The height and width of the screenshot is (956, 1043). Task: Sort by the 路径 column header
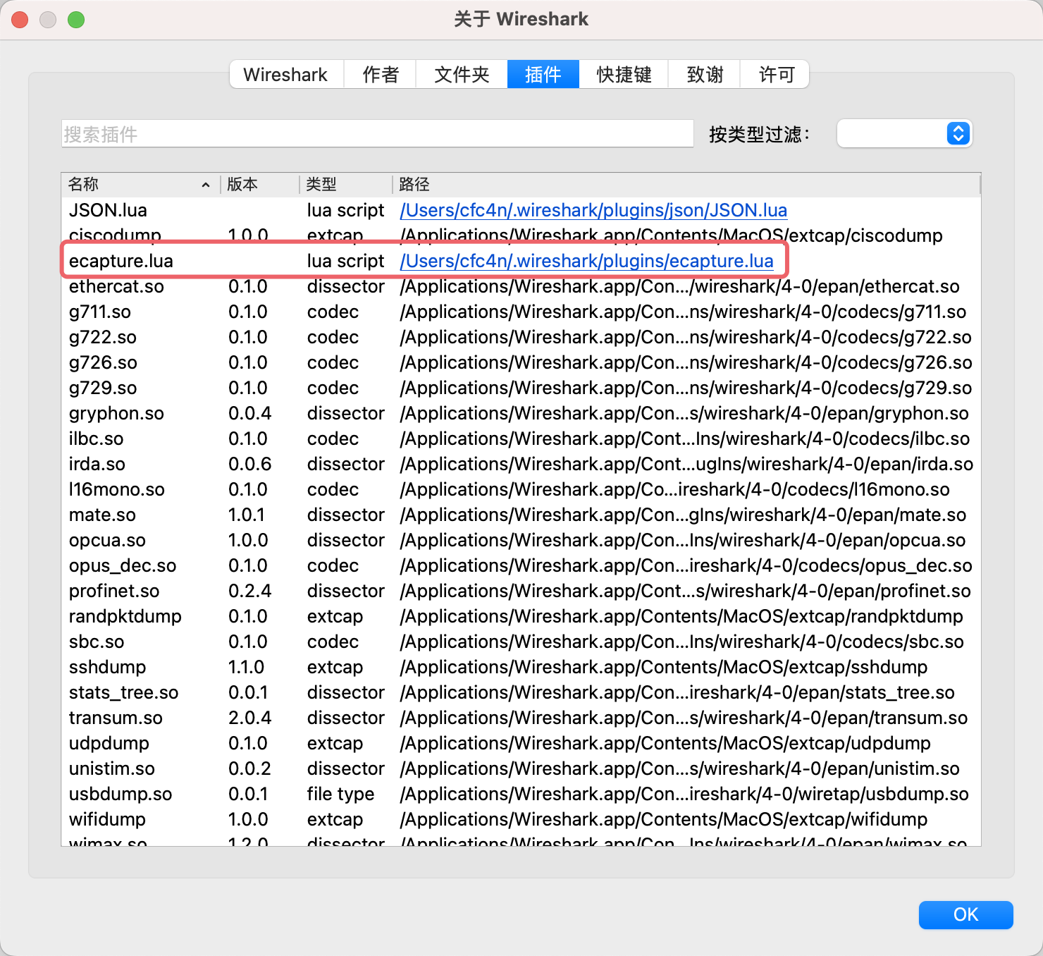pyautogui.click(x=686, y=184)
